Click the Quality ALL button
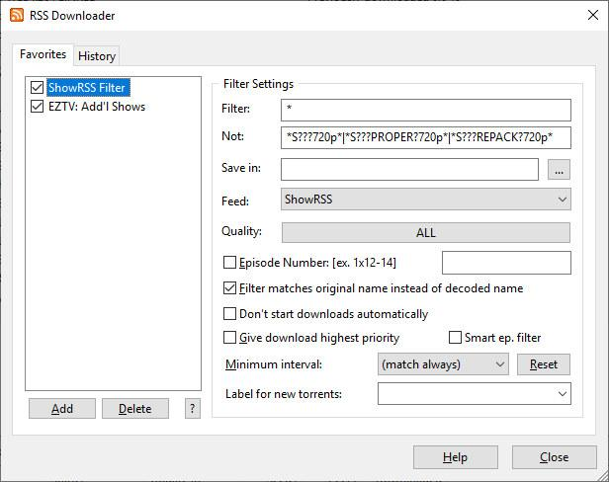Screen dimensions: 609x482 pyautogui.click(x=426, y=232)
